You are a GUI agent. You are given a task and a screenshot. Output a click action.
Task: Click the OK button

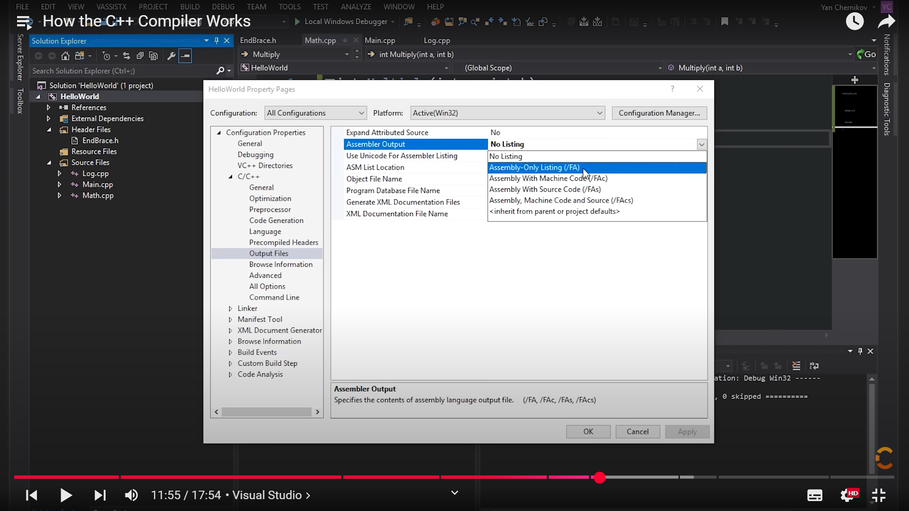(x=588, y=432)
